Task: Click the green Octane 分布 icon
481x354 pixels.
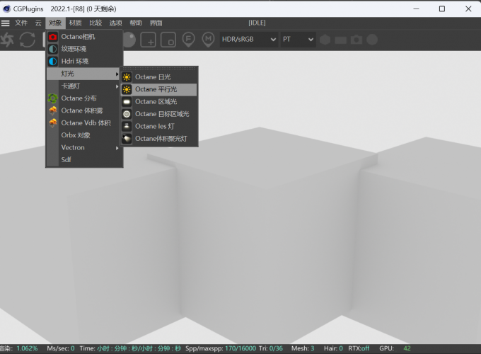Action: click(53, 98)
